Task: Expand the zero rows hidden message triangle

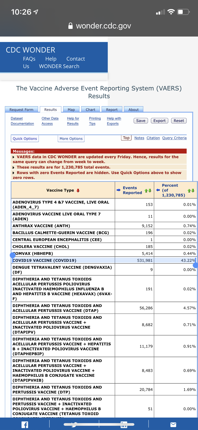Action: tap(14, 173)
